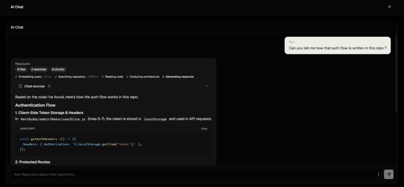Viewport: 404px width, 187px height.
Task: Click the chat scrollbar thumb
Action: (396, 74)
